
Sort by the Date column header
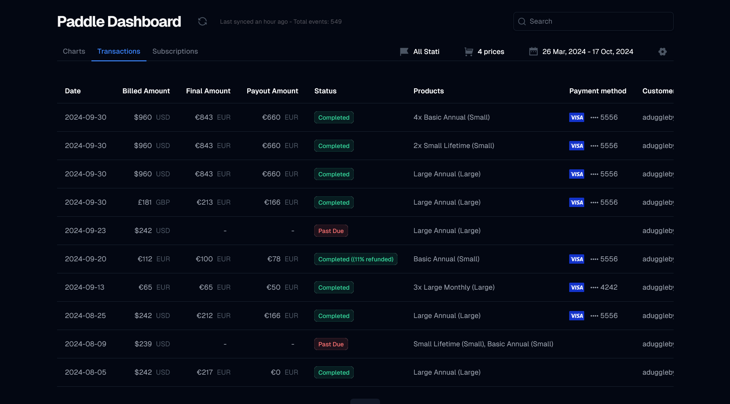pos(73,91)
